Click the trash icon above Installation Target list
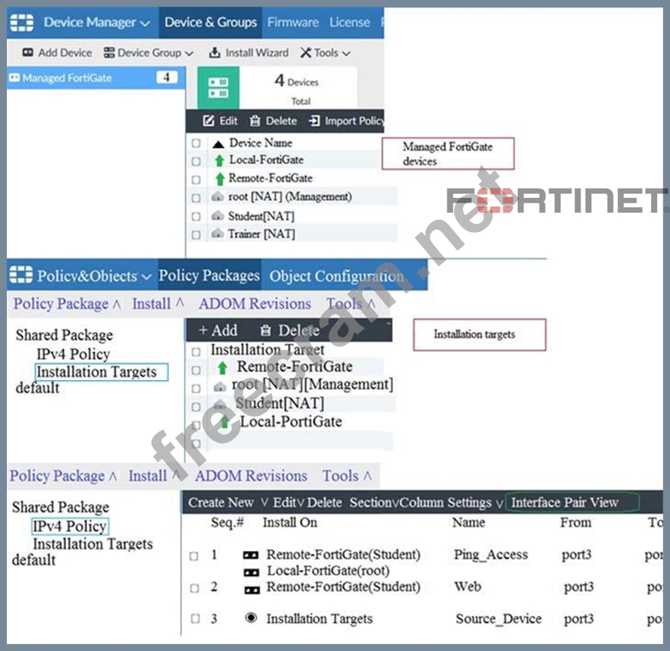 pyautogui.click(x=266, y=330)
